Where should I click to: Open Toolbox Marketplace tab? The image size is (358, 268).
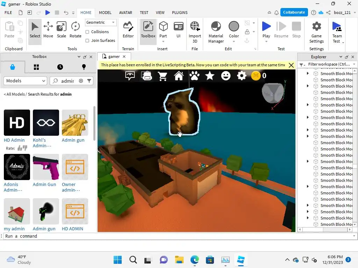click(13, 67)
